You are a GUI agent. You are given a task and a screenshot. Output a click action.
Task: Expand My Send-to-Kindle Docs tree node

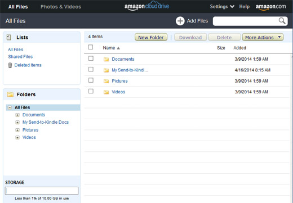point(17,123)
